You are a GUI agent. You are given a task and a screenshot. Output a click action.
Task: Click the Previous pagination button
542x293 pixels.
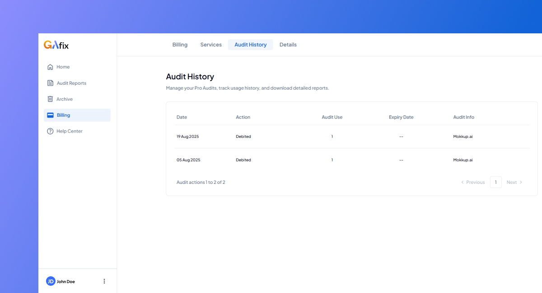(x=473, y=183)
